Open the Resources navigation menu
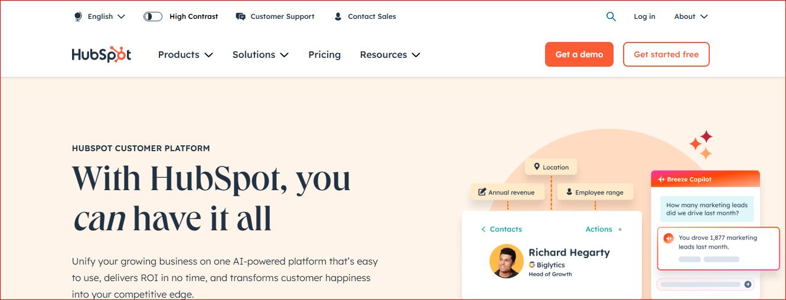786x300 pixels. [390, 54]
